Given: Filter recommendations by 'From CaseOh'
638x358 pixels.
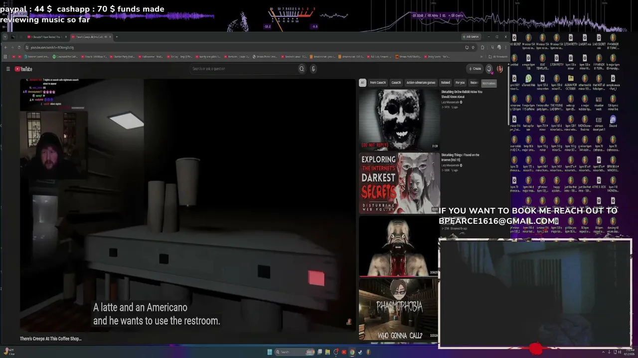Looking at the screenshot, I should coord(378,83).
